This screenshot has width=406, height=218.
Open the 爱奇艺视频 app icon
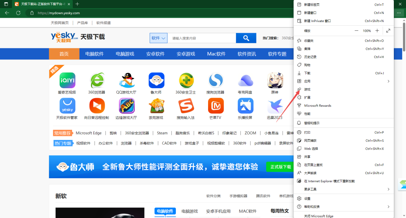[x=67, y=80]
